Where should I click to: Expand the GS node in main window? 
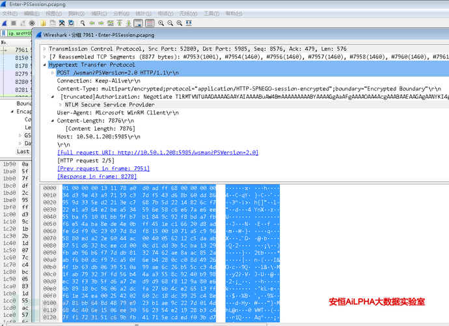[20, 136]
